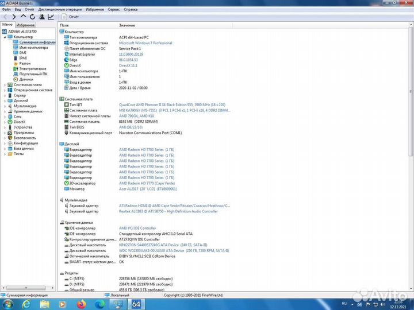Switch to AIDA64 taskbar button
This screenshot has width=414, height=310.
coord(136,304)
